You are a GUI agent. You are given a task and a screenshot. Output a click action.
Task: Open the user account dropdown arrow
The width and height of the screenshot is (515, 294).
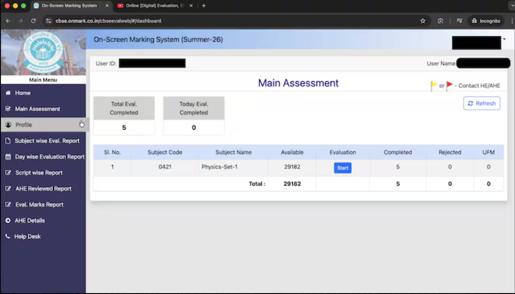coord(504,39)
